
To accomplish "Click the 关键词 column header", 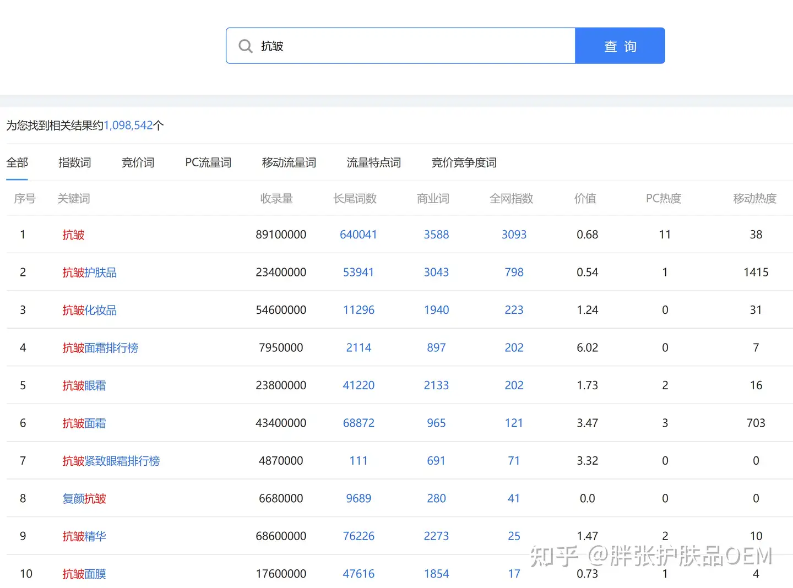I will click(74, 199).
